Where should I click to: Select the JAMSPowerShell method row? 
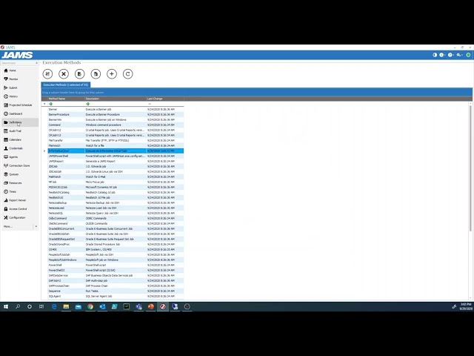[116, 156]
